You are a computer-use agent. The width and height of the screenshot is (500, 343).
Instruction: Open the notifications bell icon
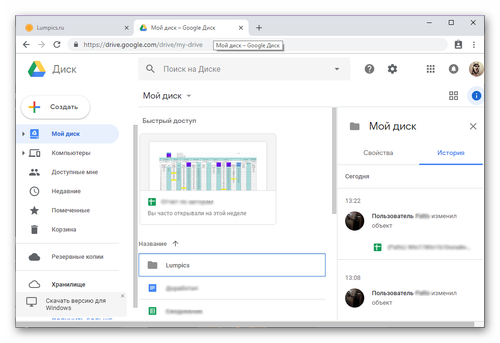454,69
